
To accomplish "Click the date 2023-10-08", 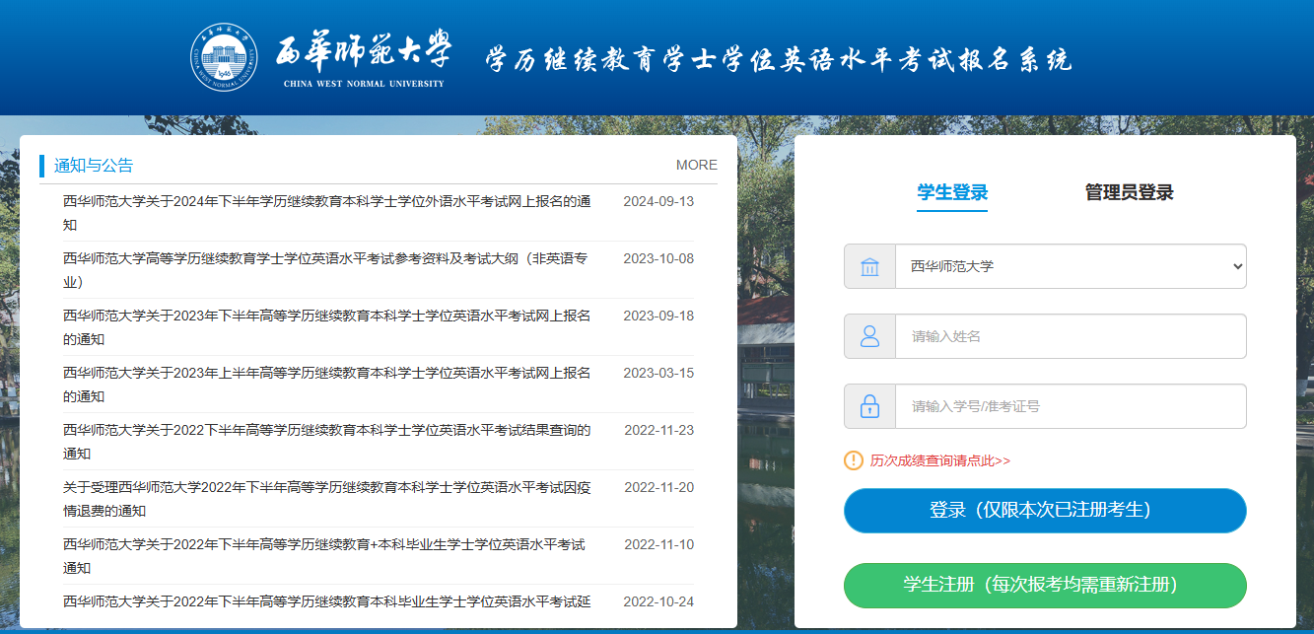I will click(x=658, y=258).
